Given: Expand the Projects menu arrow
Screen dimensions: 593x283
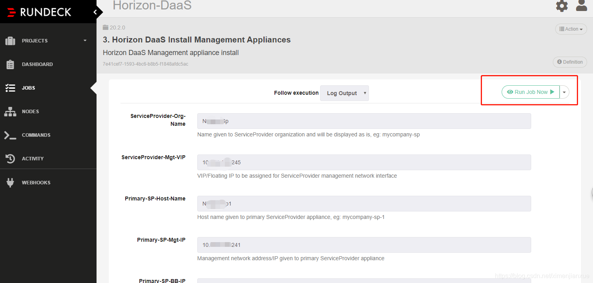Looking at the screenshot, I should point(85,40).
